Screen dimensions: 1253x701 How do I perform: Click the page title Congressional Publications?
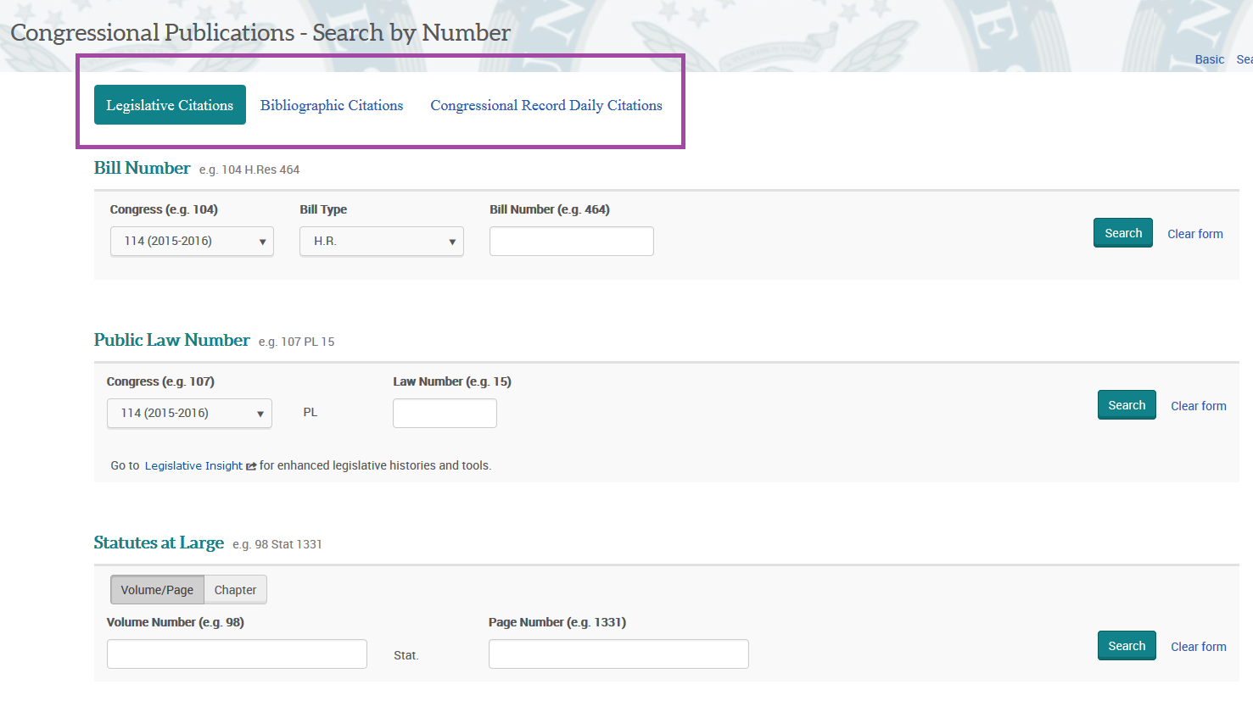[260, 32]
